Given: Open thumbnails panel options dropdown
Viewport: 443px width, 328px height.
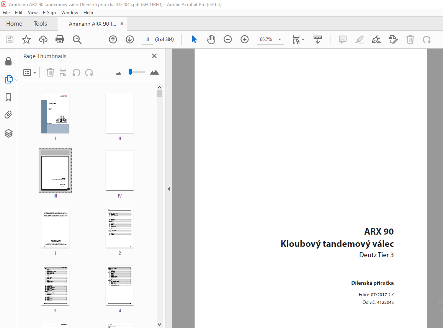Looking at the screenshot, I should point(29,72).
